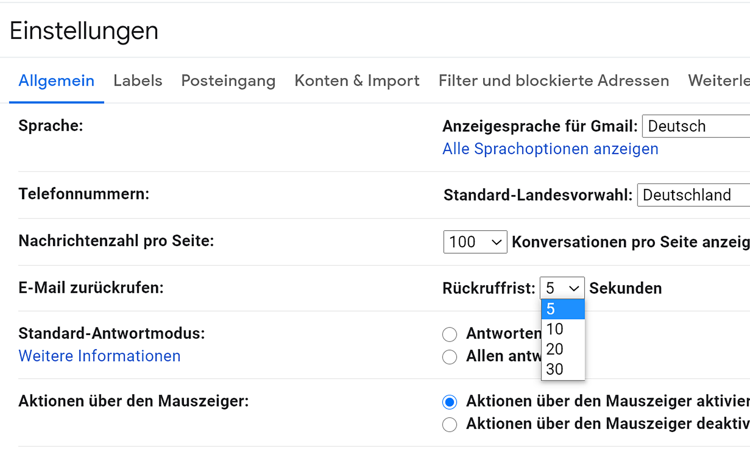The width and height of the screenshot is (750, 457).
Task: Pick 30 seconds in Rückruffrist list
Action: (562, 369)
